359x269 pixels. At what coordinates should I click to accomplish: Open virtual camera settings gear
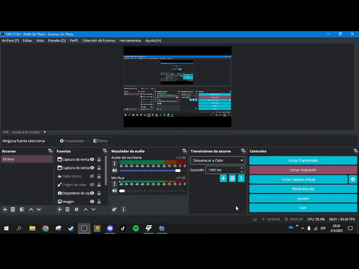click(353, 180)
